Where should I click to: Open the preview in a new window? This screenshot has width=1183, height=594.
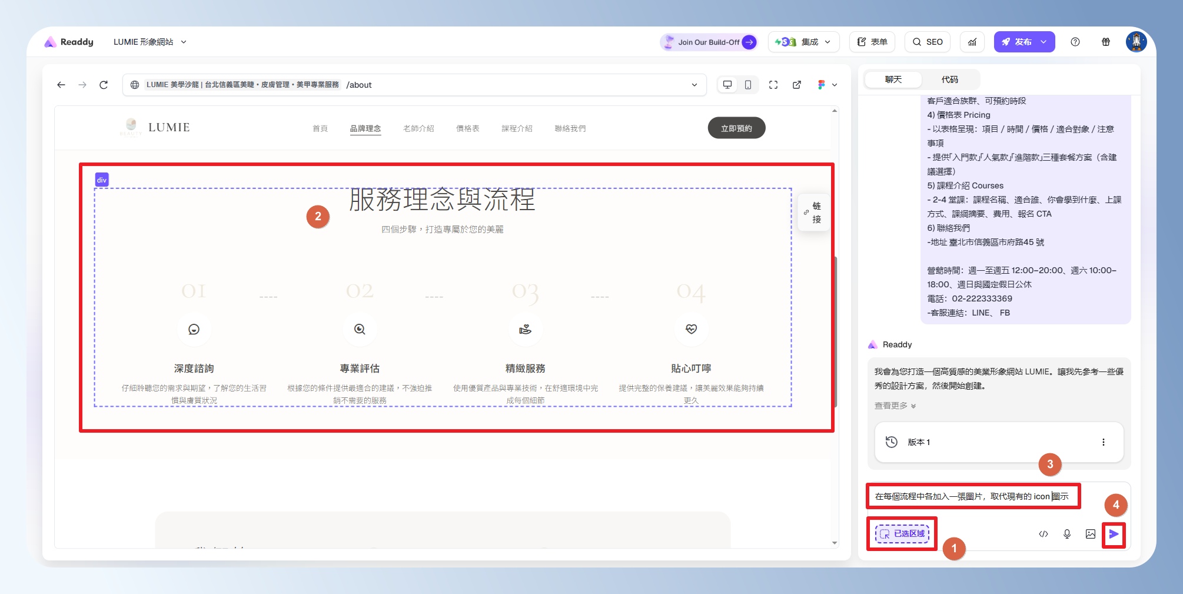pos(796,85)
